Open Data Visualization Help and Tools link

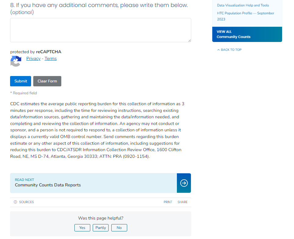243,5
